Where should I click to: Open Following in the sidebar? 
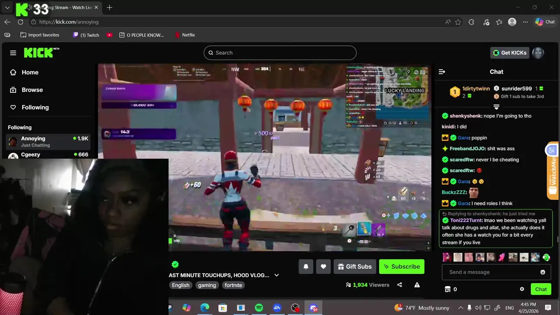[35, 107]
